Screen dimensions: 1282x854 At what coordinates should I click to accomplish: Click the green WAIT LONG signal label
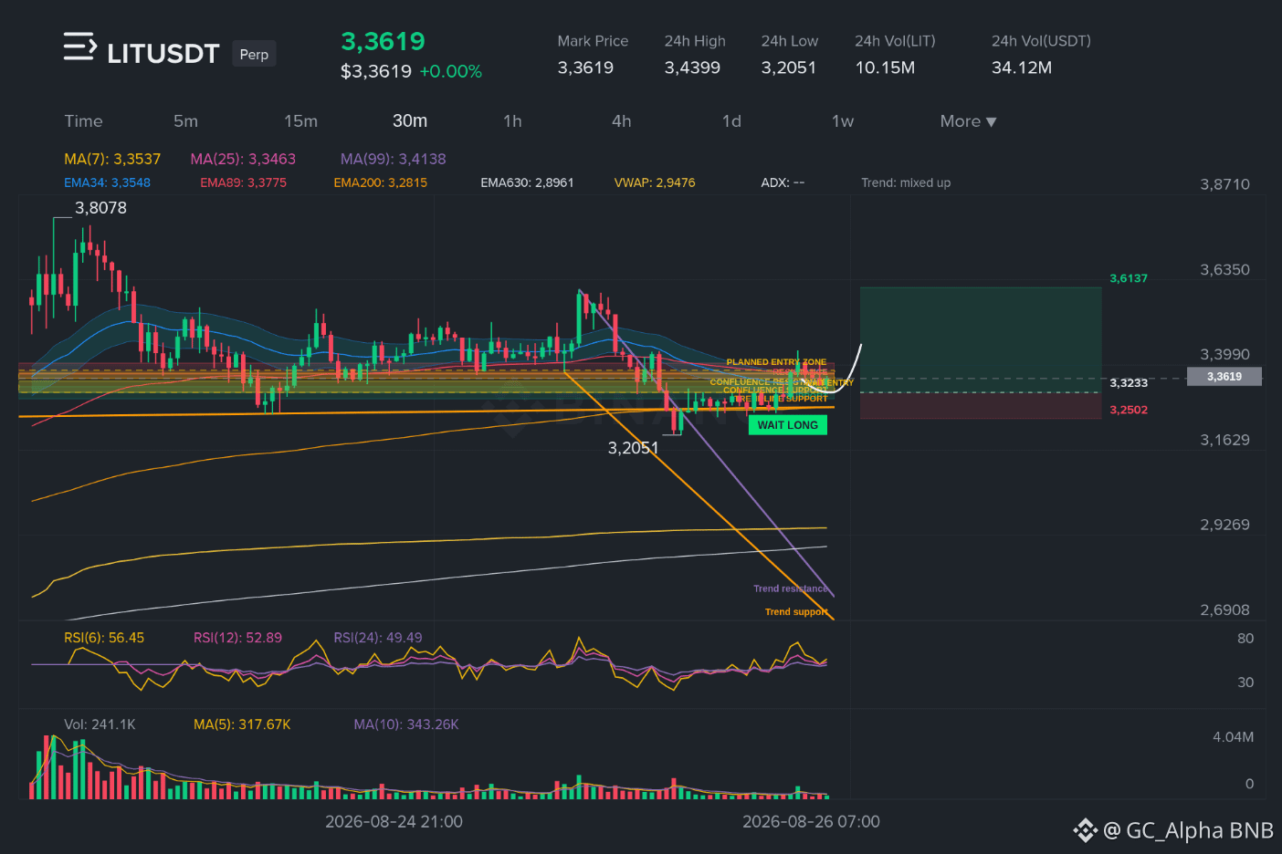point(788,425)
